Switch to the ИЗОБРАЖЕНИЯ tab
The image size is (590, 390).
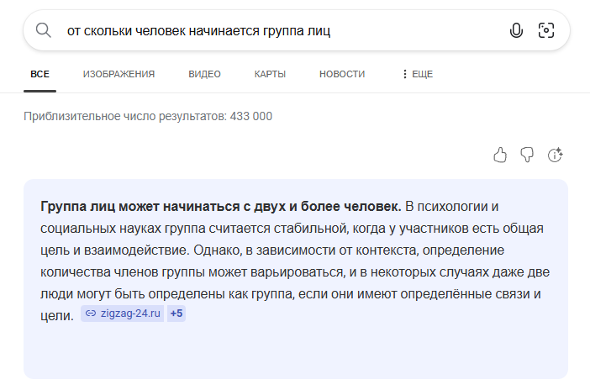click(x=119, y=74)
